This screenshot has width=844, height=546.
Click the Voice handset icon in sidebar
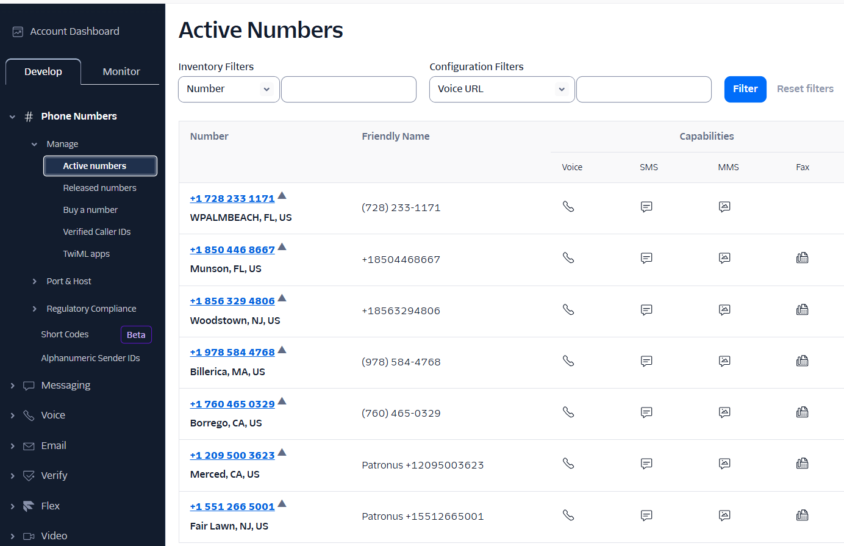[29, 415]
